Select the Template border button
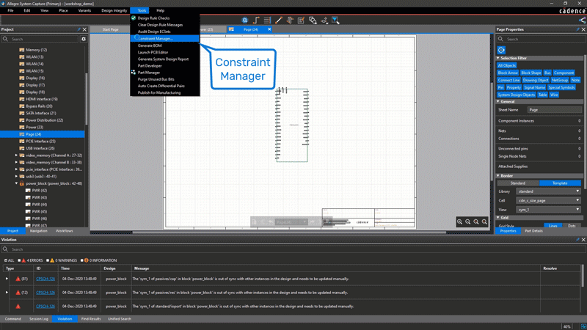Screen dimensions: 587x330 pyautogui.click(x=560, y=183)
